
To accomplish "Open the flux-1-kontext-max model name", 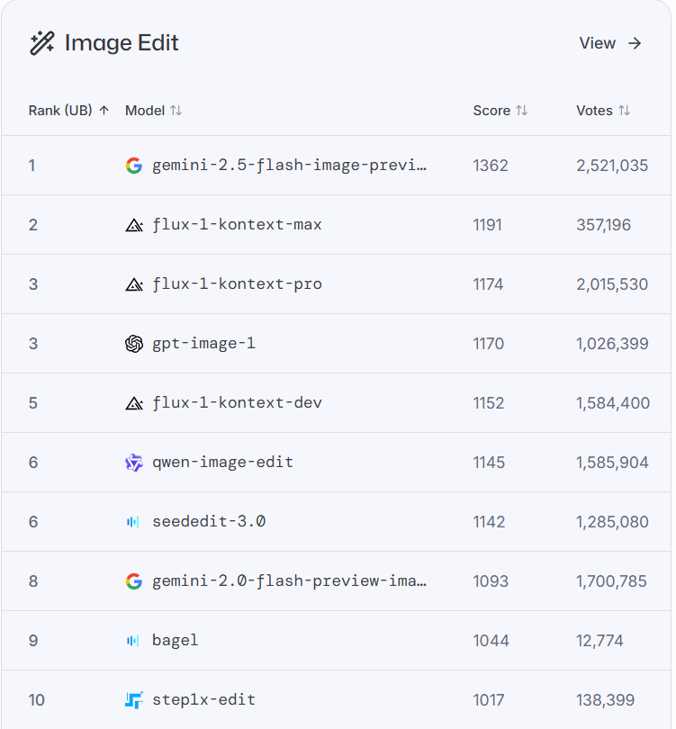I will pos(237,225).
